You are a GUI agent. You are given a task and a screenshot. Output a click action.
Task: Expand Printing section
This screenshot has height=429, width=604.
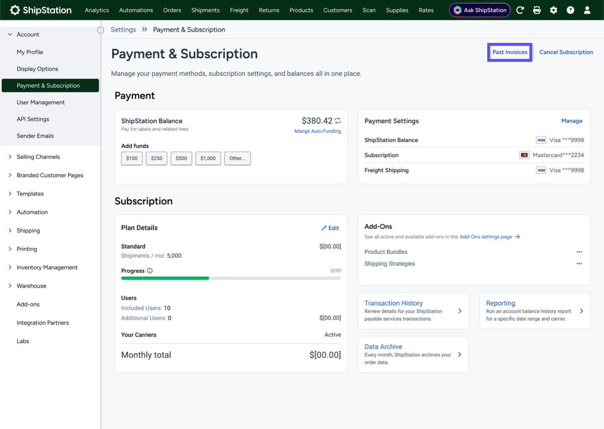10,249
